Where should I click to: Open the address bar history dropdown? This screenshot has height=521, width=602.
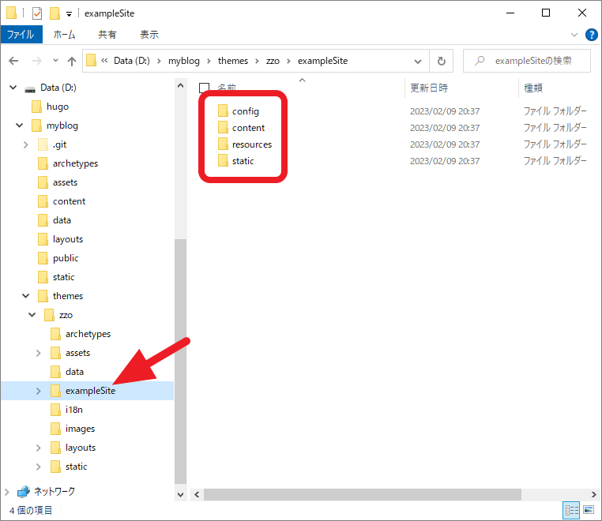(416, 61)
